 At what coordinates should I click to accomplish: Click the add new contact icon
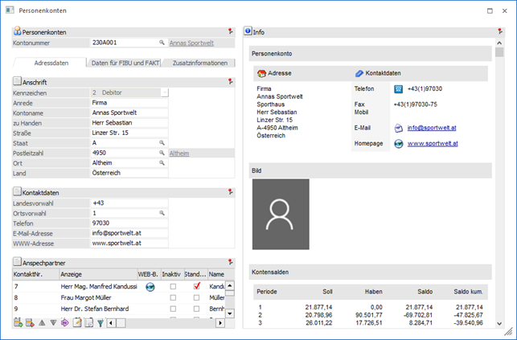[18, 322]
